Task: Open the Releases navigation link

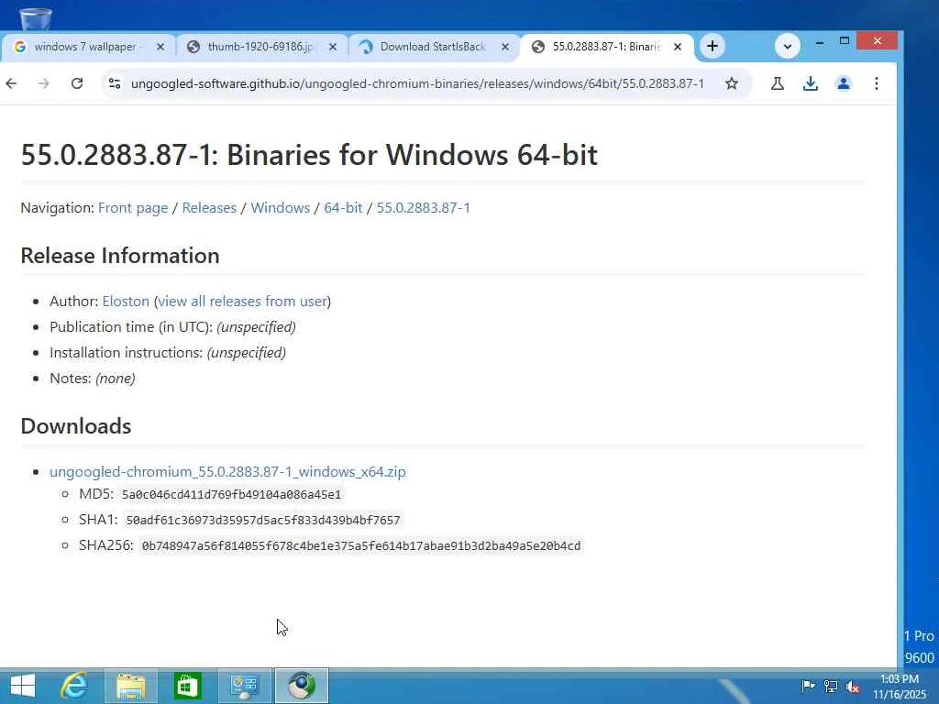Action: coord(209,208)
